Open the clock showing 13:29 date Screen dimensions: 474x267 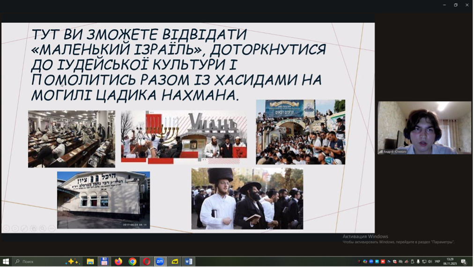point(450,261)
